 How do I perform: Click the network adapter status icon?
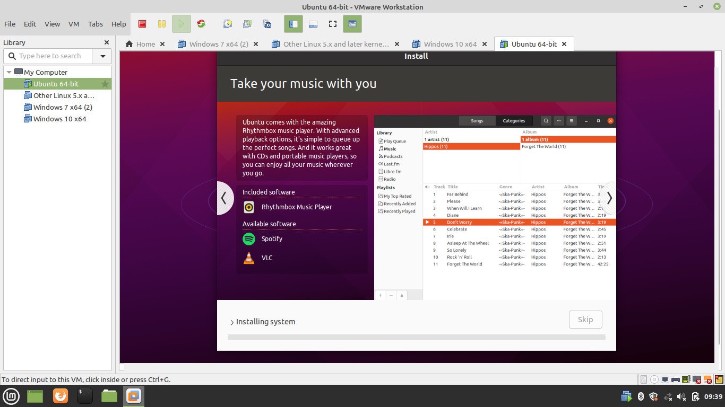(x=665, y=379)
